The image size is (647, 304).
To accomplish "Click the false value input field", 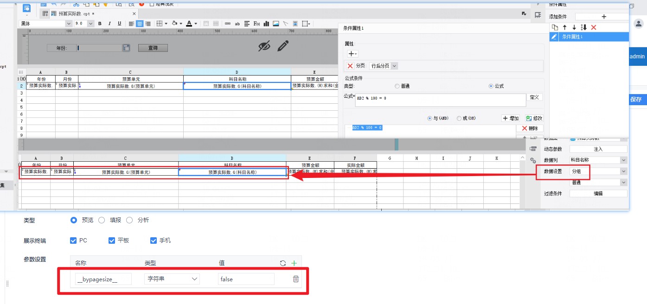I will (x=246, y=279).
